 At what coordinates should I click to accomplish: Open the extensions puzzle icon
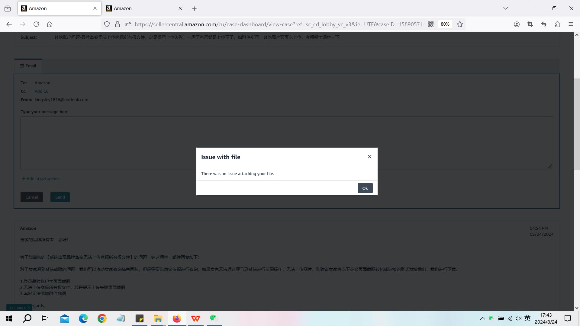pos(557,24)
